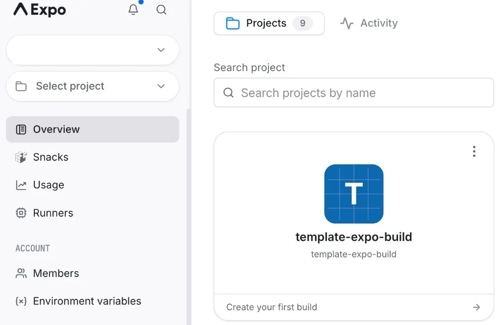This screenshot has width=502, height=325.
Task: Click the Runners chip icon
Action: [x=21, y=213]
